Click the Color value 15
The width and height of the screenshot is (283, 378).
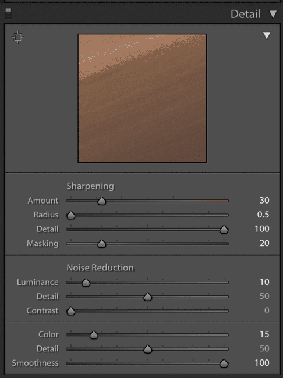click(264, 334)
